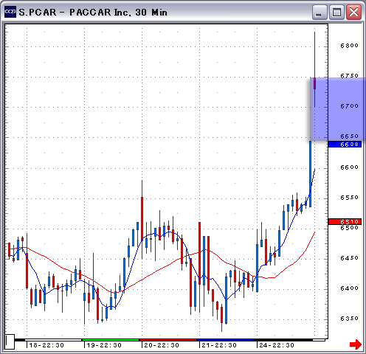Close the S.PCAR chart window
This screenshot has height=354, width=366.
coord(353,12)
